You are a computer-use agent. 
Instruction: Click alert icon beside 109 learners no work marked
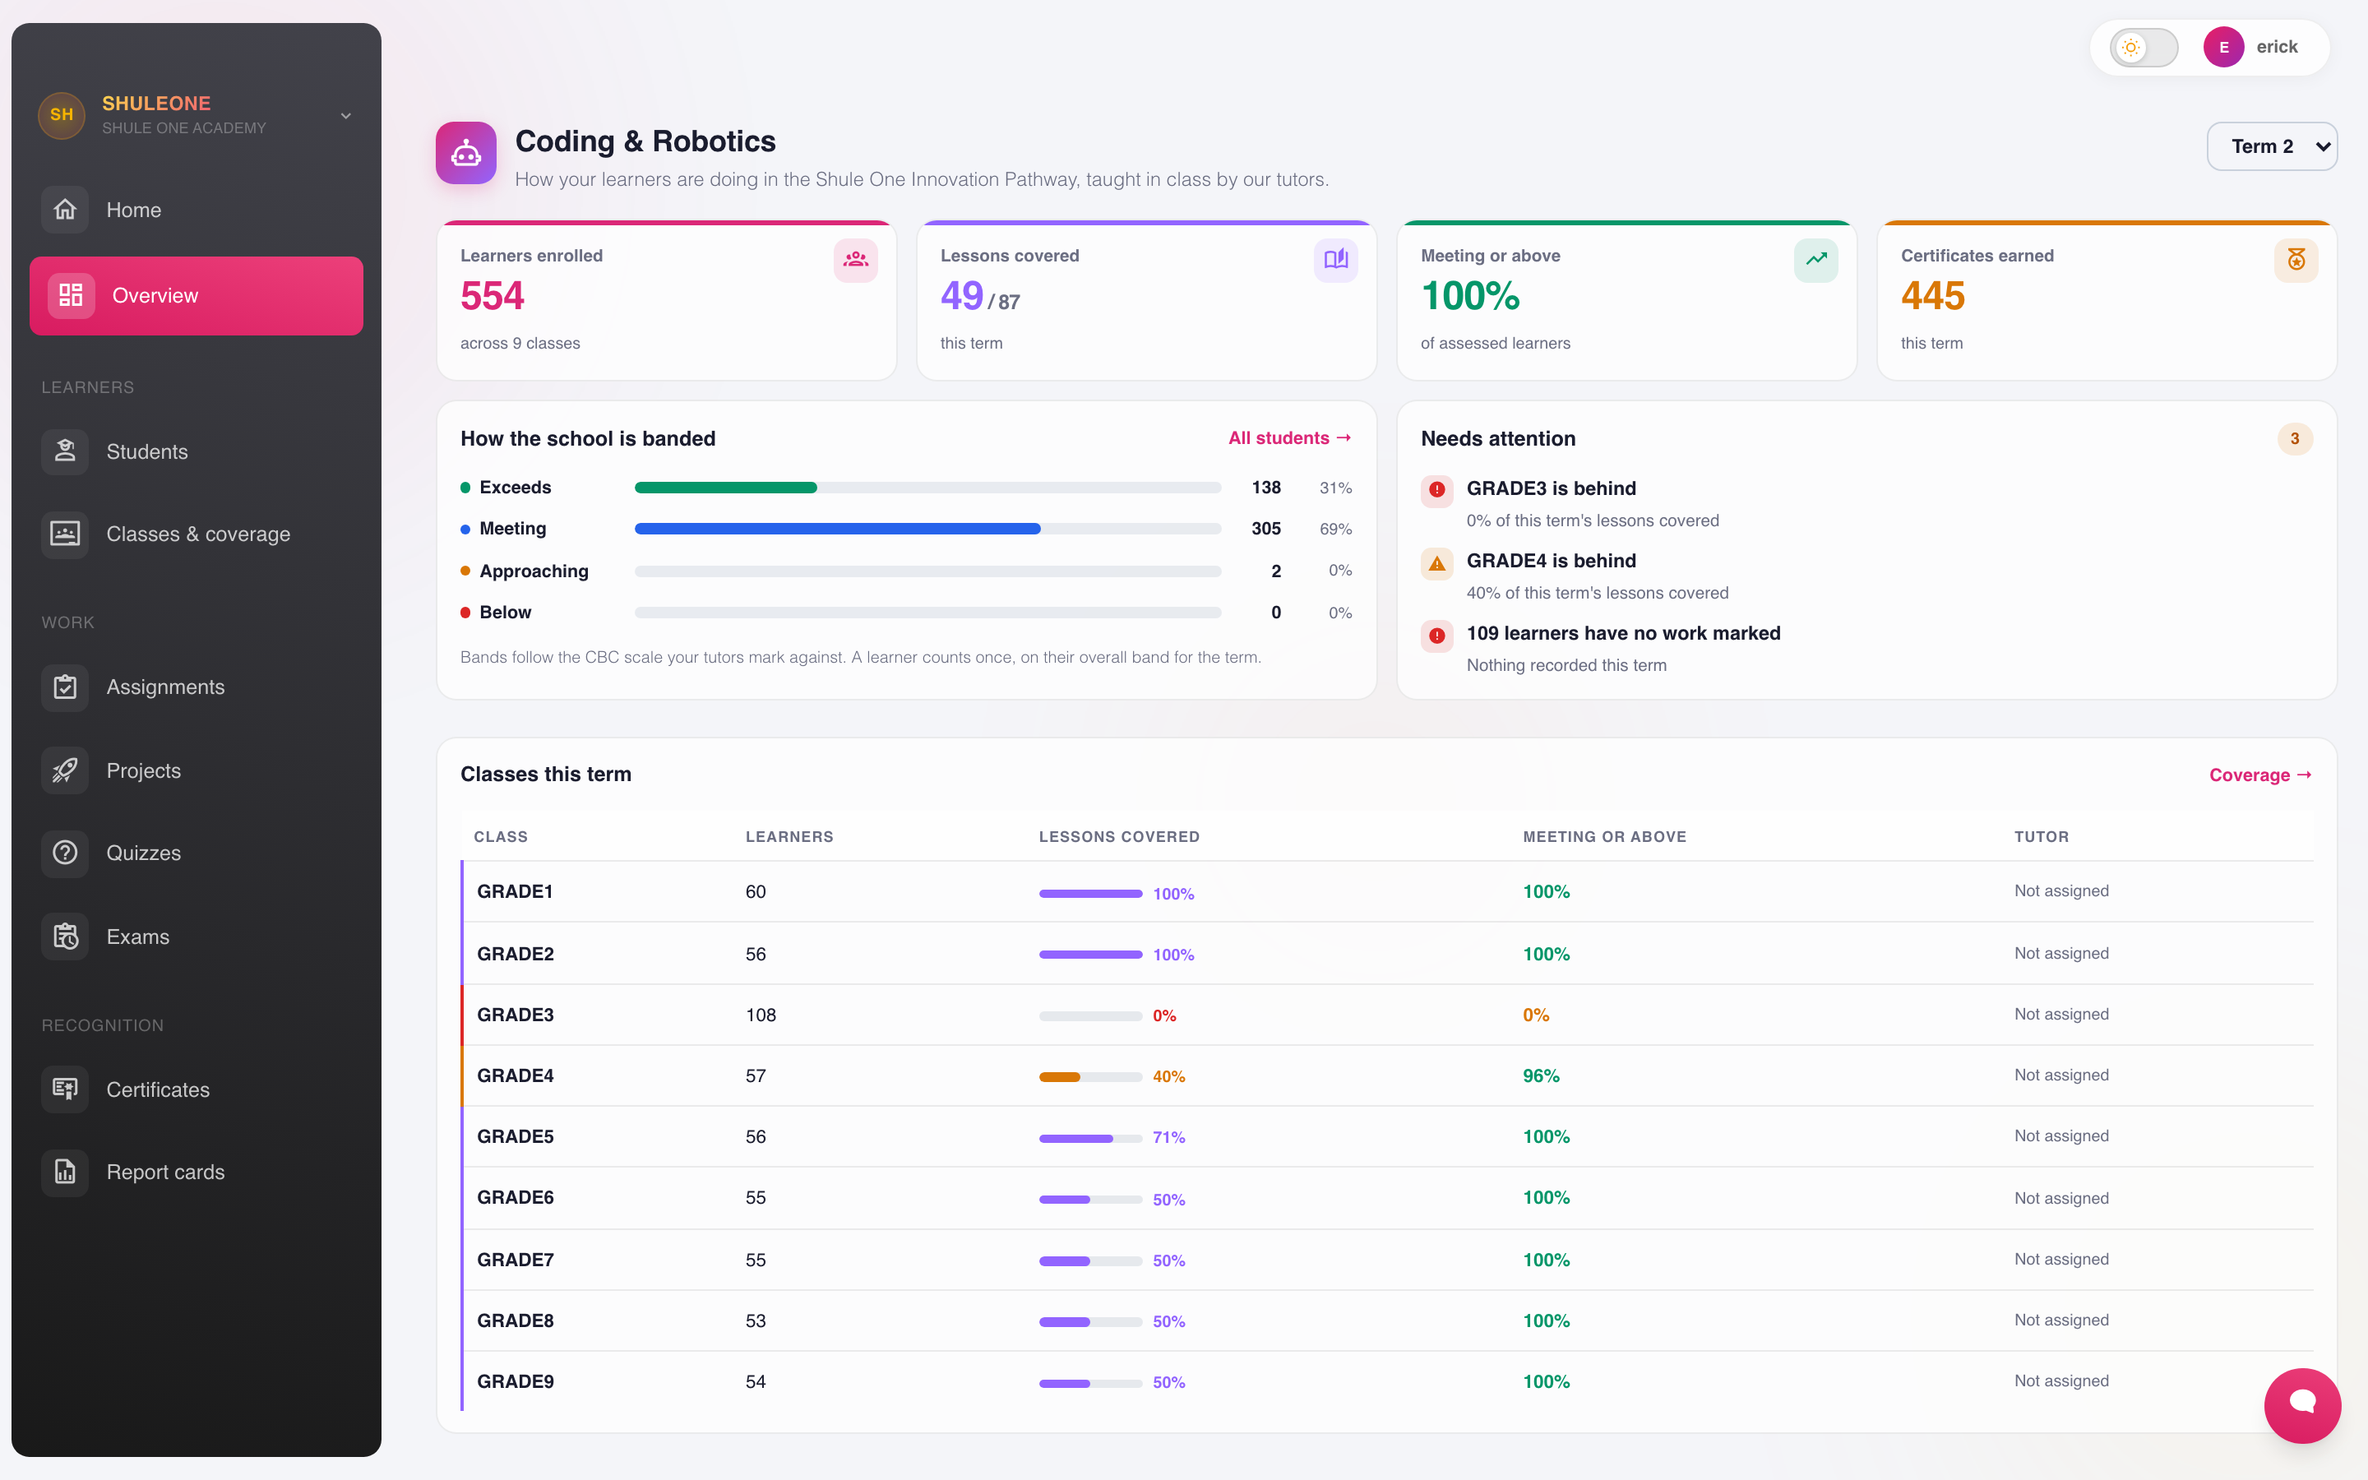coord(1436,636)
